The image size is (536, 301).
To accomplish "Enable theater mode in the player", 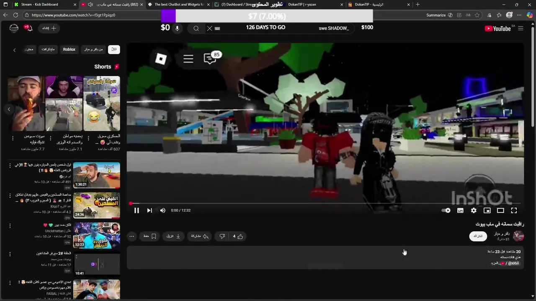I will pos(500,210).
